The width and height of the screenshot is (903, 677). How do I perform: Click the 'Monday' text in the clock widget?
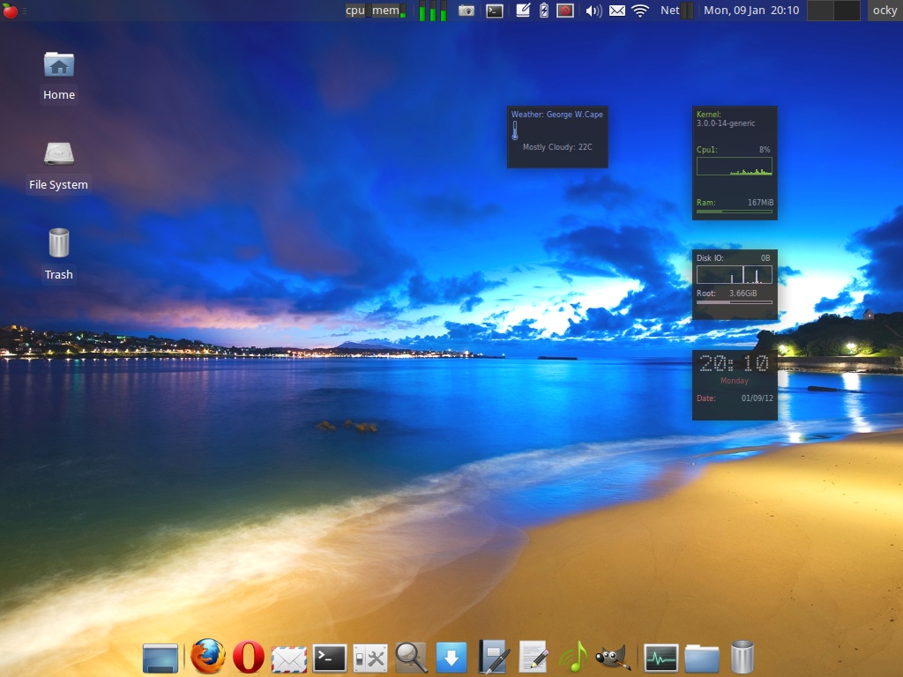pos(735,381)
